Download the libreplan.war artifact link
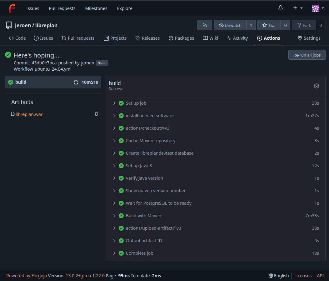This screenshot has height=281, width=329. click(x=29, y=114)
